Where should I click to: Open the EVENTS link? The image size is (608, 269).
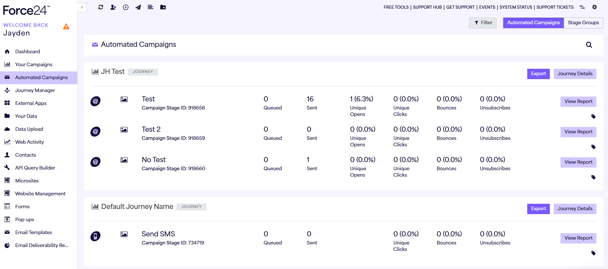(487, 7)
